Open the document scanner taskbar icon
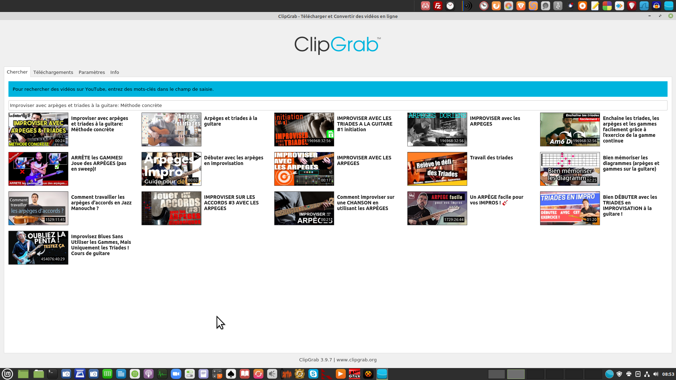Image resolution: width=676 pixels, height=380 pixels. click(80, 374)
